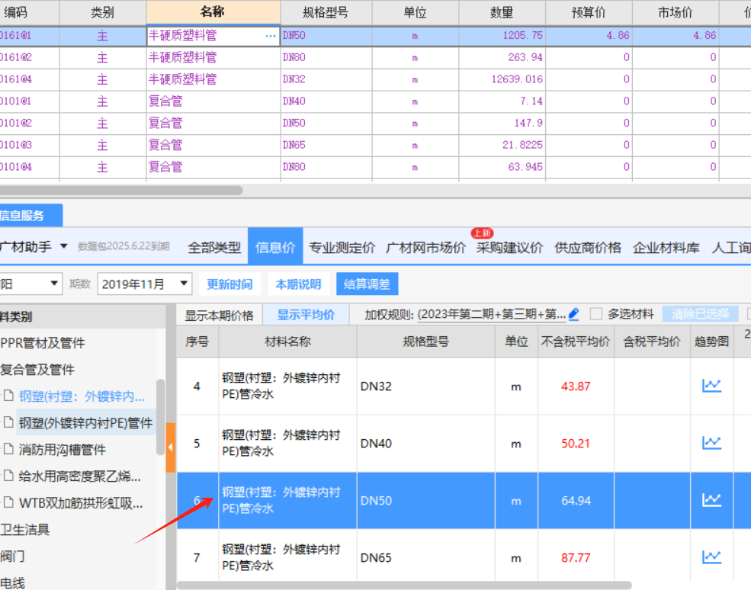Click 显示平均价 button

(306, 315)
